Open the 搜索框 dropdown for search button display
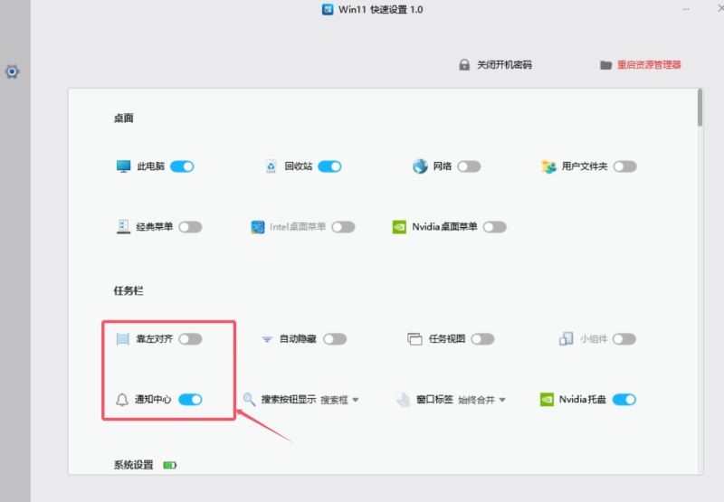Screen dimensions: 724x502 click(339, 400)
